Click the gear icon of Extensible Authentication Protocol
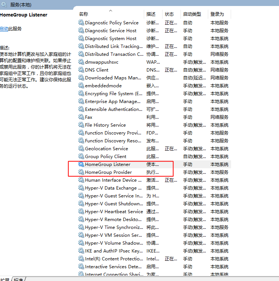 point(81,109)
